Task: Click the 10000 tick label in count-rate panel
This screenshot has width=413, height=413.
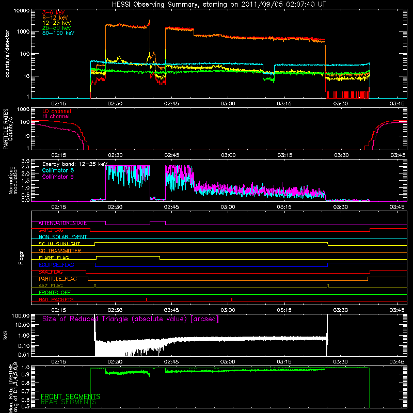Action: (22, 11)
